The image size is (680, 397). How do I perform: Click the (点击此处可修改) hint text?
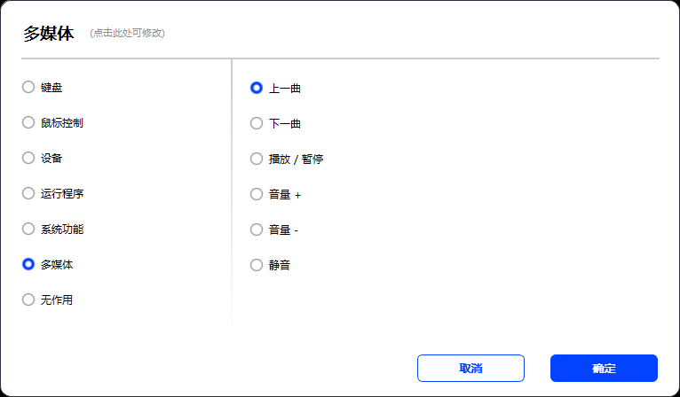click(127, 34)
